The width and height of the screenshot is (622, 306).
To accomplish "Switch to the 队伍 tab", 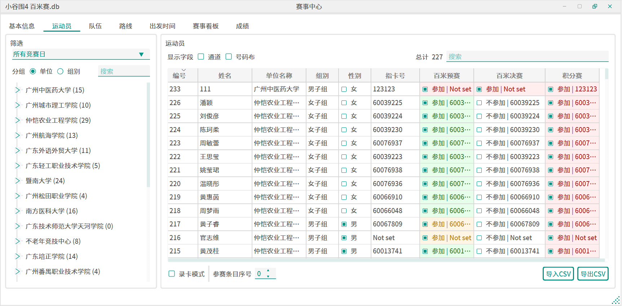I will coord(95,26).
